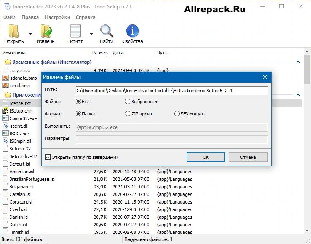Click the Setup.e32 file icon
This screenshot has width=311, height=244.
[5, 148]
